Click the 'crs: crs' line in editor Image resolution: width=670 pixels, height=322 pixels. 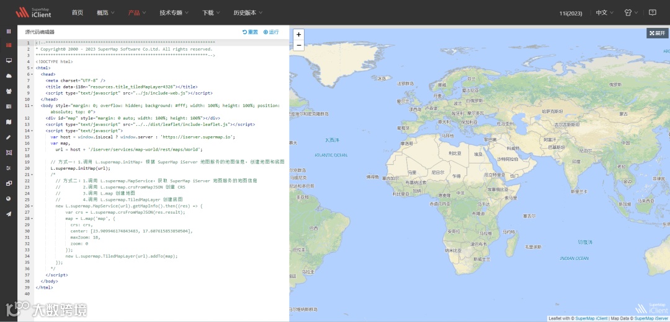coord(82,225)
